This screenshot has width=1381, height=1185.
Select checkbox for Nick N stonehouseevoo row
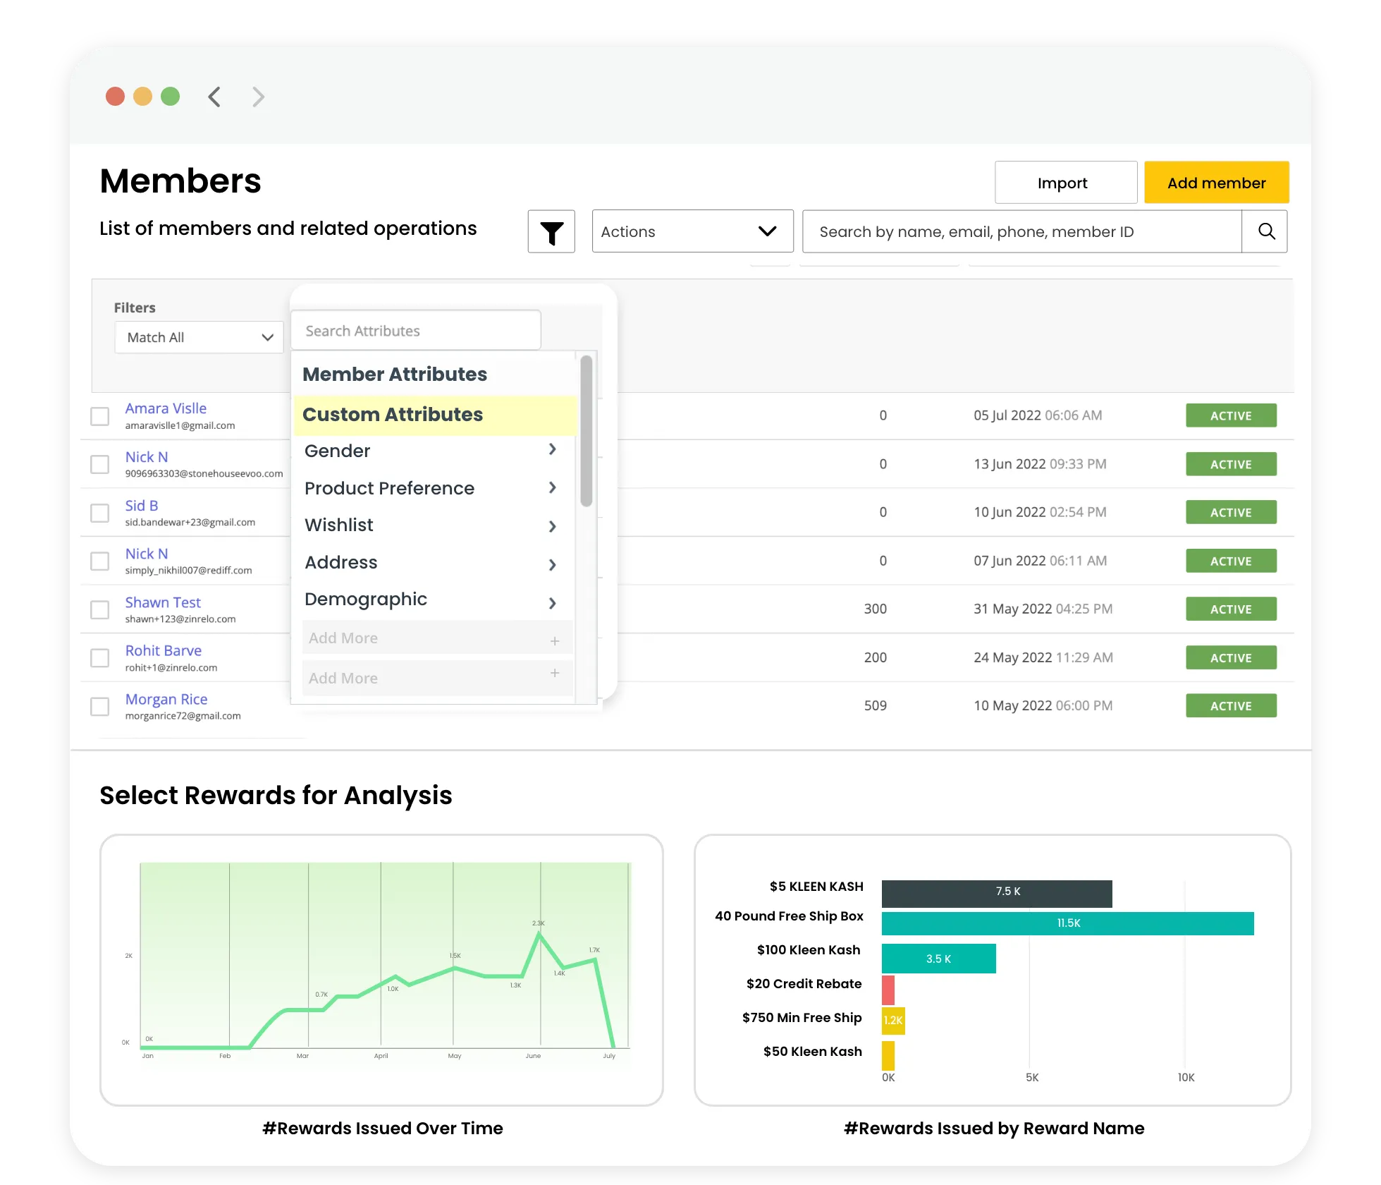[x=100, y=464]
